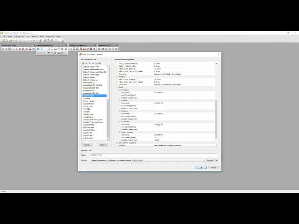Screen dimensions: 299x224
Task: Open the Cutting Lists menu
Action: click(x=19, y=36)
